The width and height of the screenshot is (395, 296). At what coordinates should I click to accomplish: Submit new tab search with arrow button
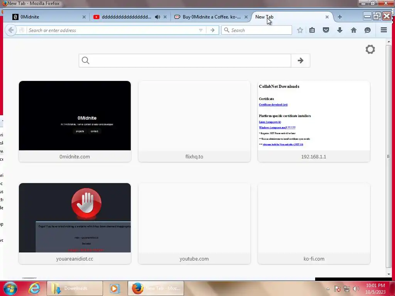pyautogui.click(x=300, y=61)
